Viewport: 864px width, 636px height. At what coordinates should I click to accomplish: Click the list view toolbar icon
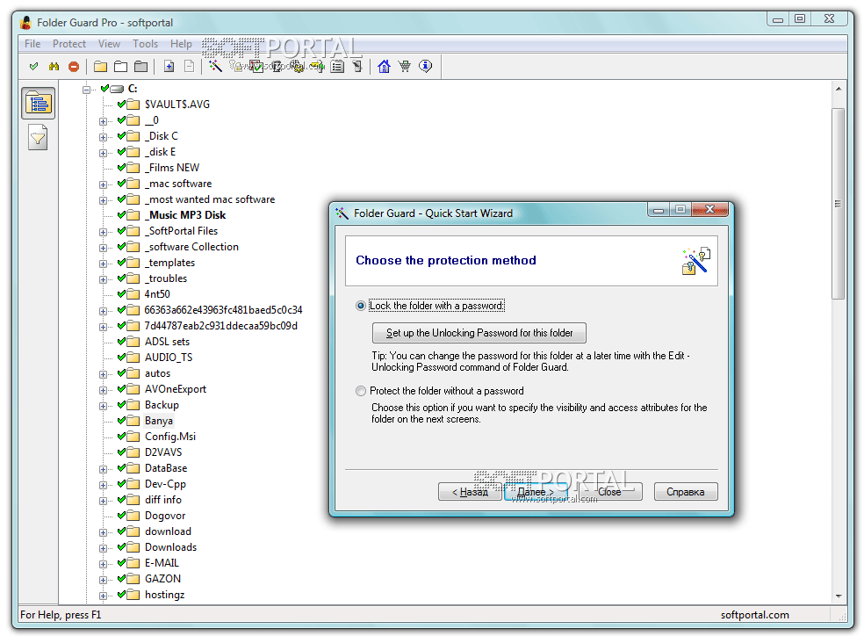(337, 67)
